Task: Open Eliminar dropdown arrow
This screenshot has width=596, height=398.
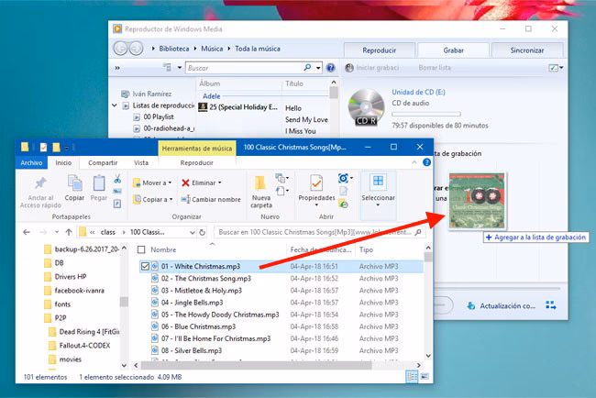Action: pyautogui.click(x=220, y=182)
